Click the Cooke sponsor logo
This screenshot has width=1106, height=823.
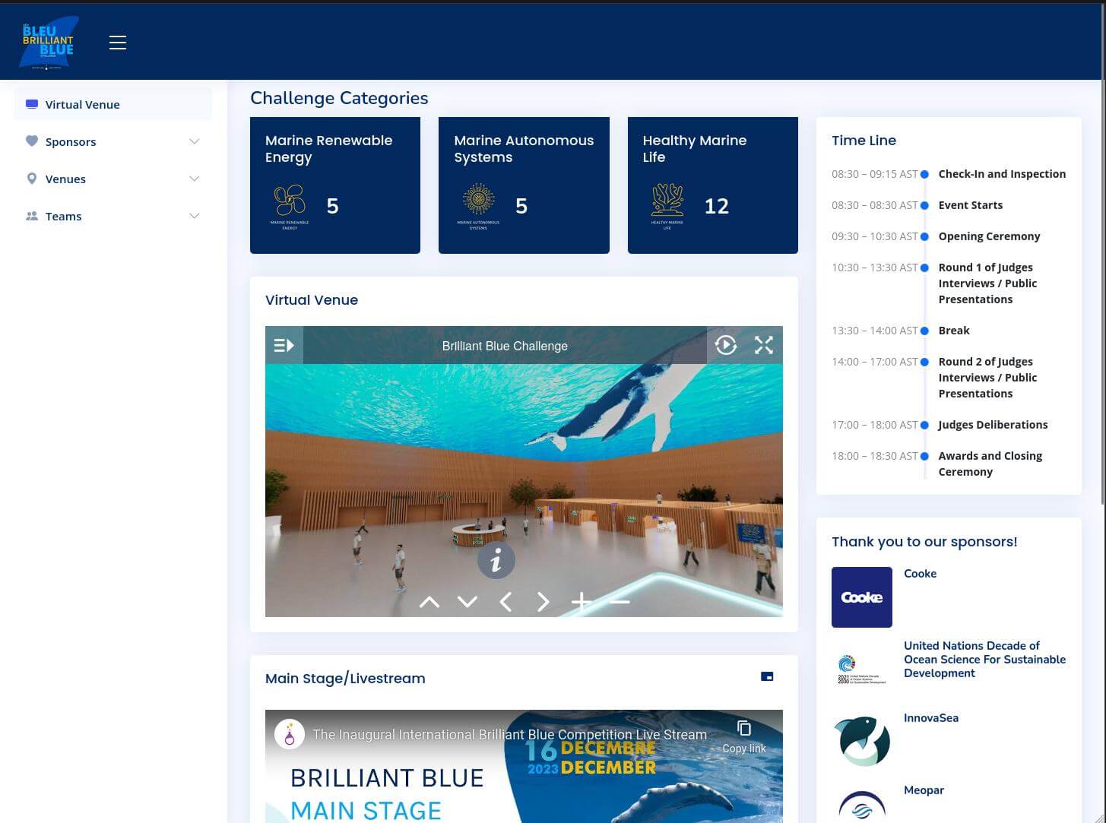pyautogui.click(x=861, y=597)
